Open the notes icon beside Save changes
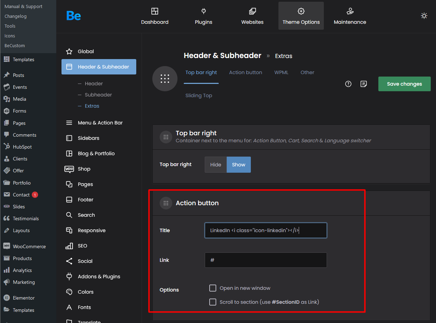This screenshot has height=323, width=436. point(364,84)
